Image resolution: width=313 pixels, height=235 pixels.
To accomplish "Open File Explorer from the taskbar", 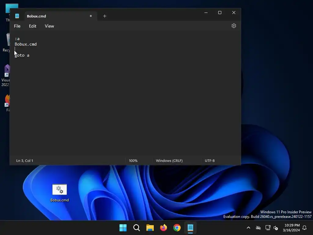I will click(150, 228).
